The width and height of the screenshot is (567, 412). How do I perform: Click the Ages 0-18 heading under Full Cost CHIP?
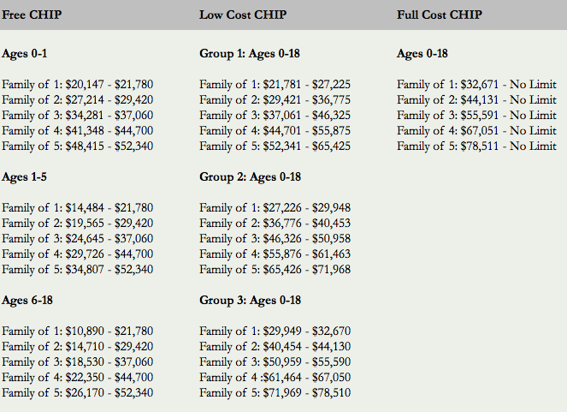pos(422,53)
